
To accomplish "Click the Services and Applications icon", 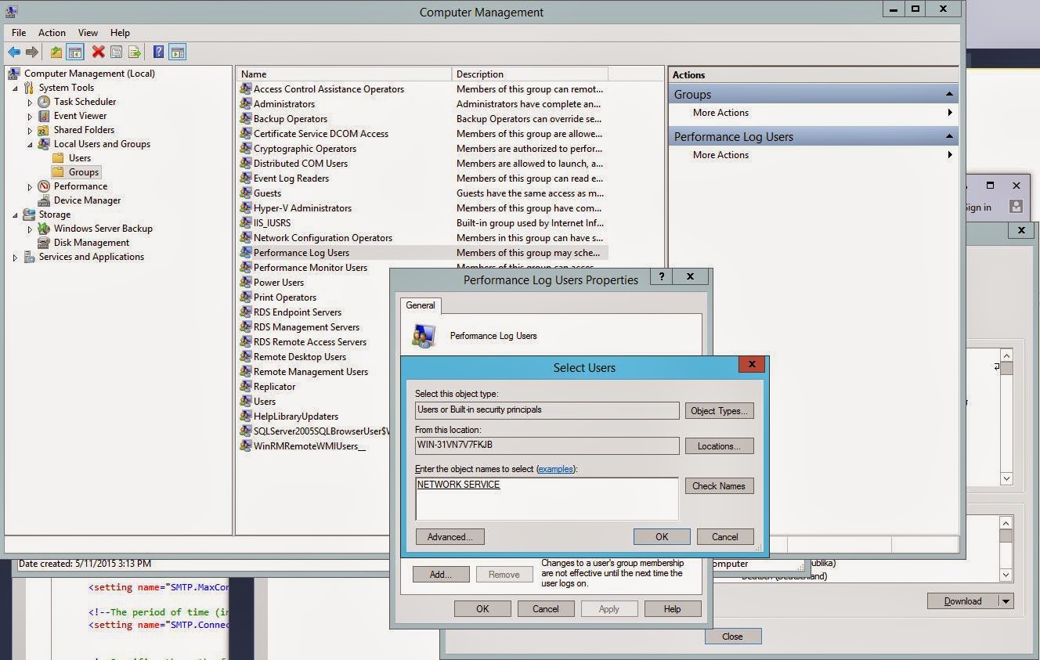I will (30, 257).
